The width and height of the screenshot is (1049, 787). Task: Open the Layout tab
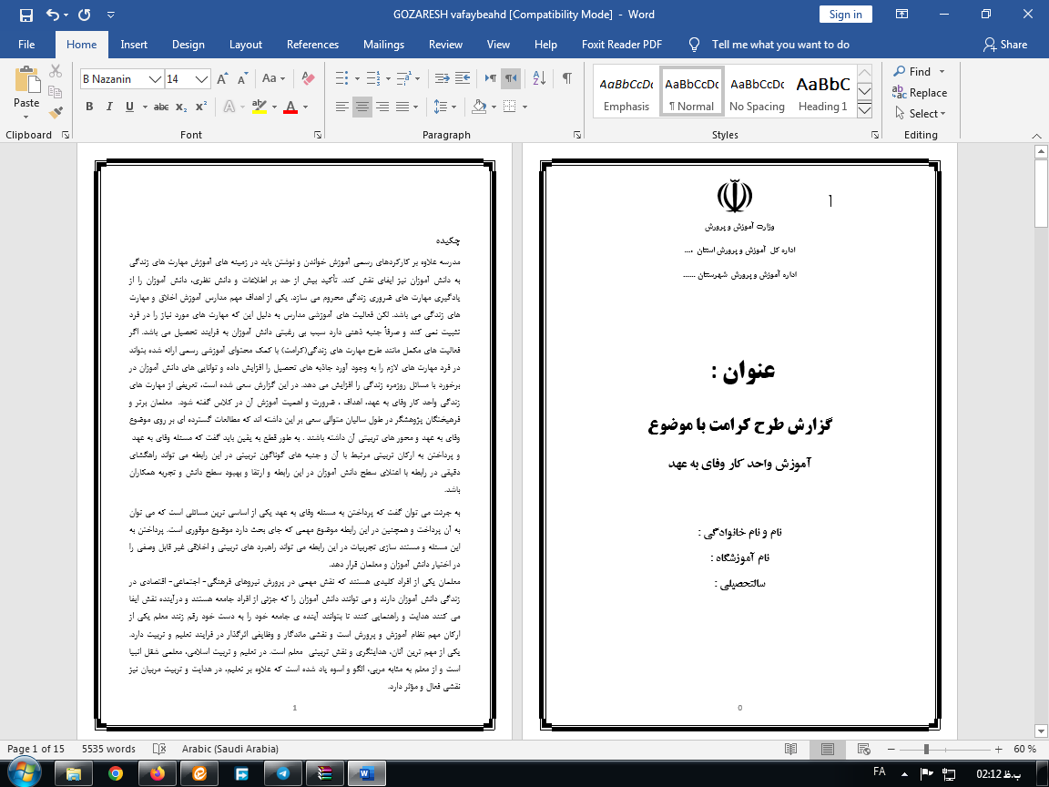pos(246,45)
